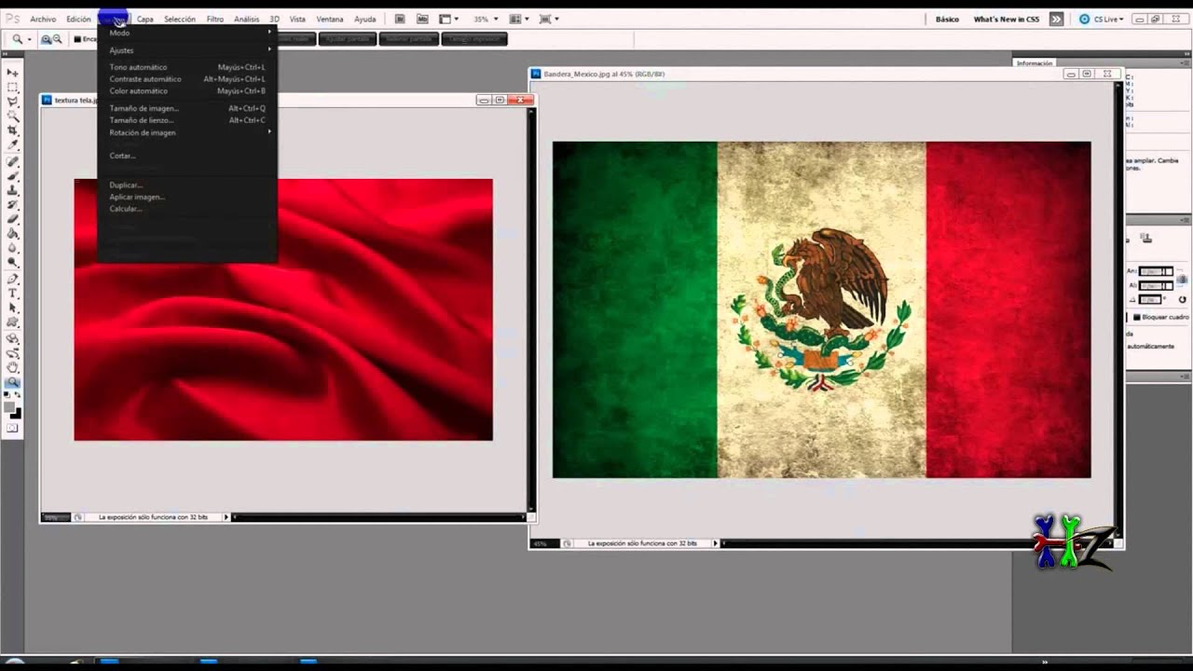This screenshot has height=671, width=1193.
Task: Choose Duplicar from the menu
Action: click(x=186, y=185)
